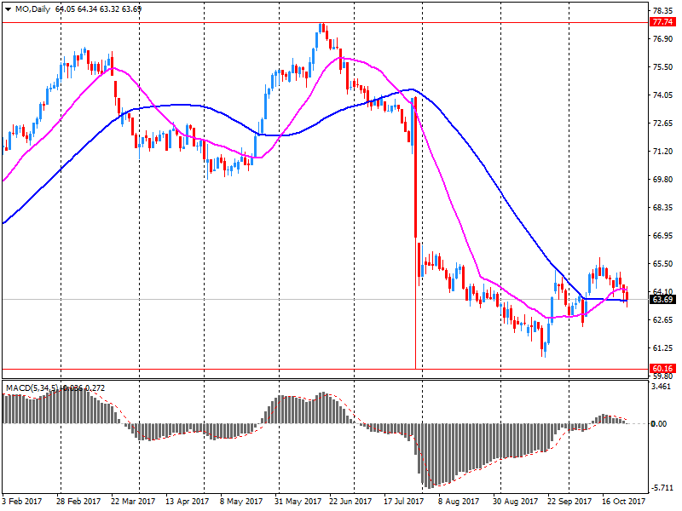Click the 3.461 MACD scale maximum

click(x=662, y=386)
